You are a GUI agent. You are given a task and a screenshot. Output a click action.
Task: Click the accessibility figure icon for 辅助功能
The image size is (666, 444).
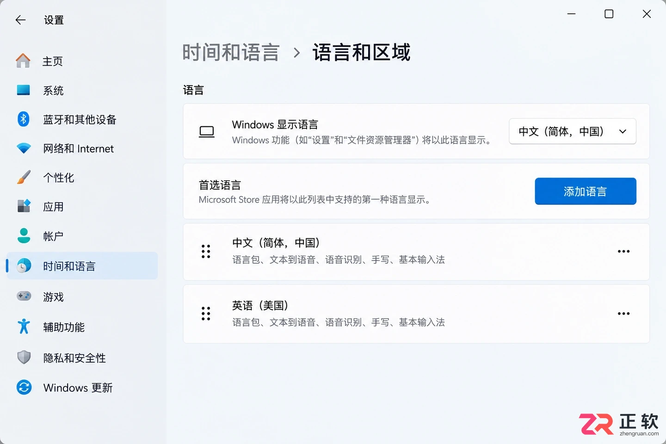click(x=24, y=327)
